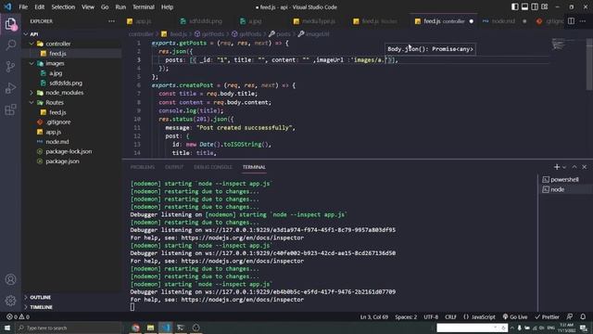Click the Go Live status button
593x334 pixels.
(x=515, y=317)
